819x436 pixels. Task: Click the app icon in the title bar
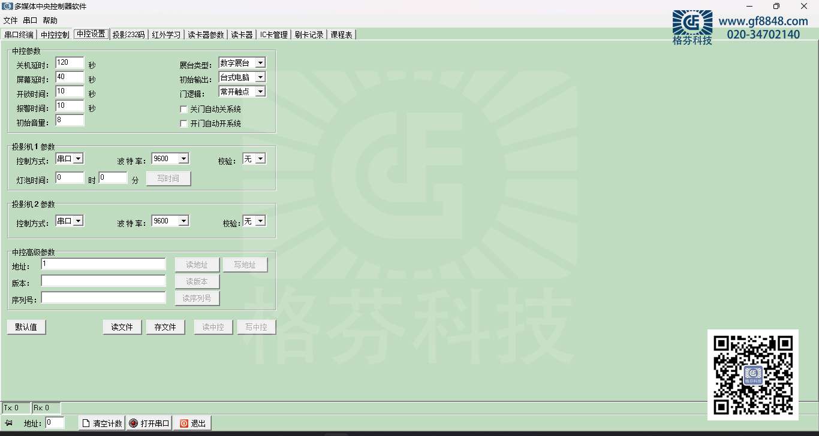click(x=7, y=6)
